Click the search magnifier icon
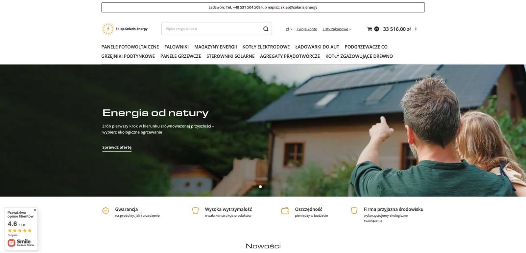Viewport: 526px width, 253px height. pos(266,29)
